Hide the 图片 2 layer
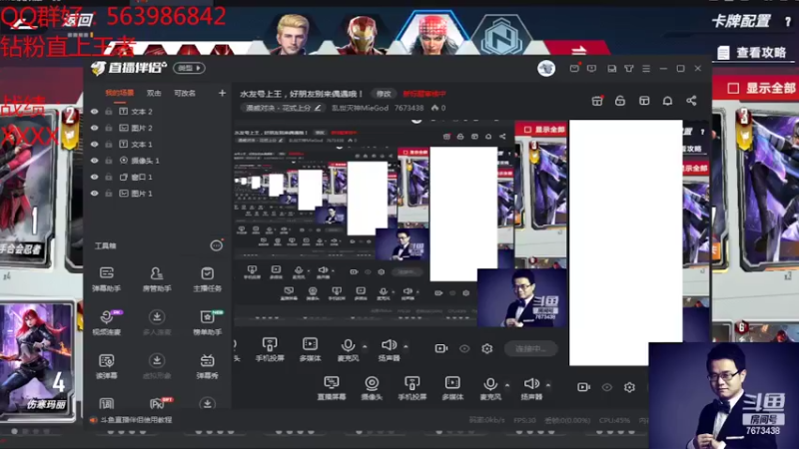The width and height of the screenshot is (799, 449). pyautogui.click(x=94, y=128)
